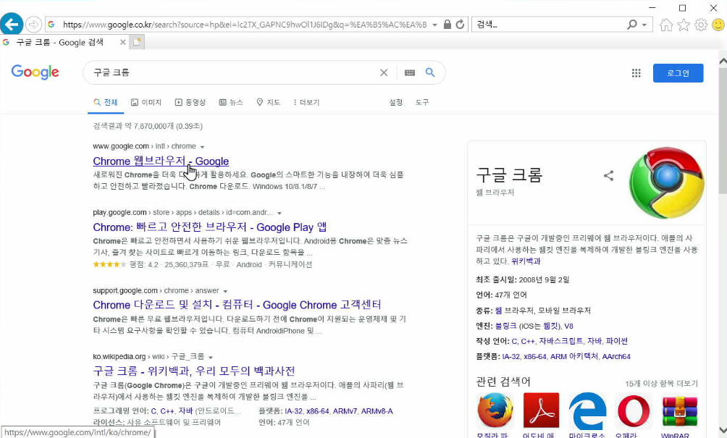The width and height of the screenshot is (727, 438).
Task: Expand options for play.google.com result
Action: pyautogui.click(x=279, y=213)
